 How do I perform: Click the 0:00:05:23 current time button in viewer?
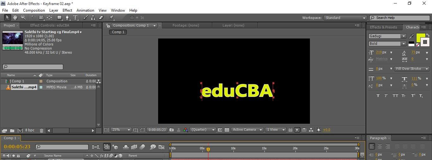(157, 130)
